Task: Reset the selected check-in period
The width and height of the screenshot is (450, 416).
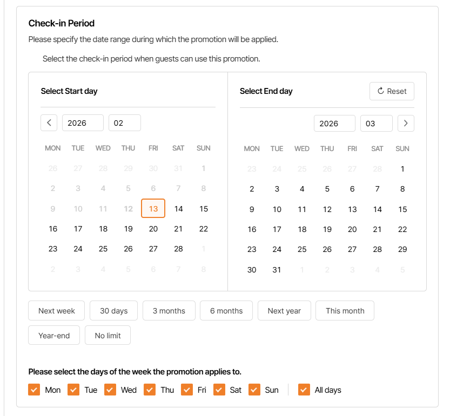Action: (392, 91)
